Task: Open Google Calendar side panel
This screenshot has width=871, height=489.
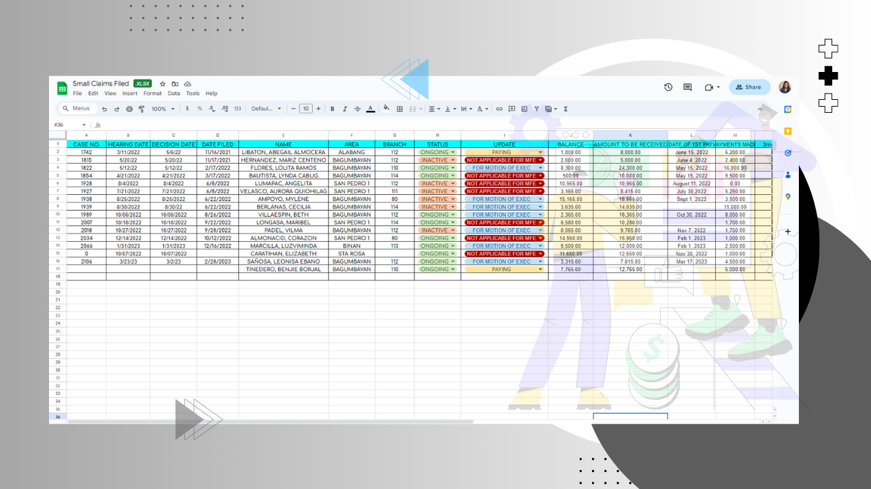Action: tap(788, 109)
